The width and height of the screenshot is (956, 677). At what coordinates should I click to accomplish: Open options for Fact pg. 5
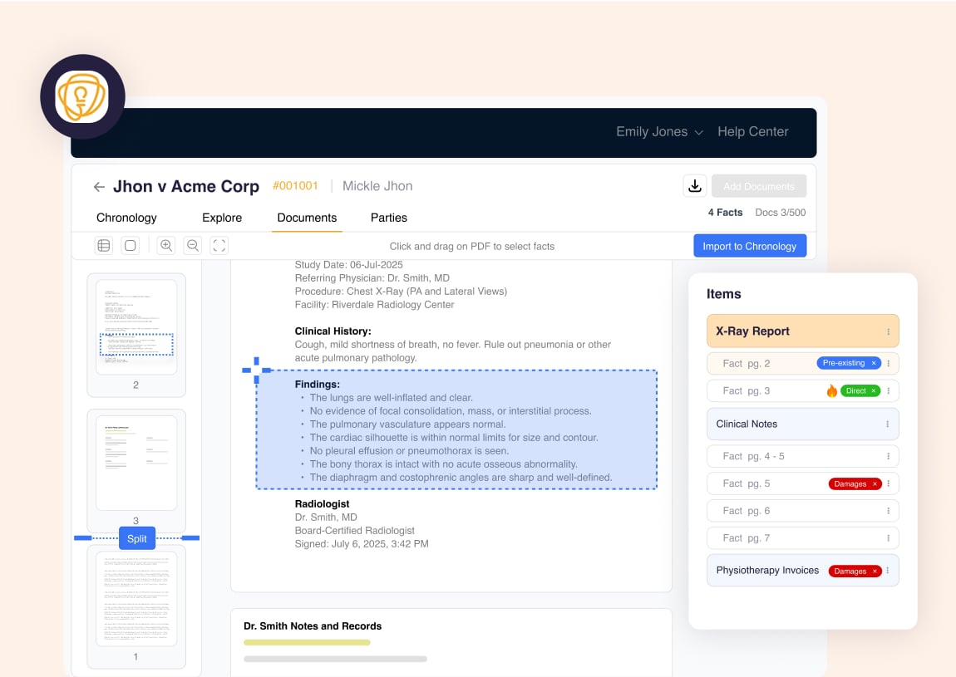pyautogui.click(x=889, y=483)
